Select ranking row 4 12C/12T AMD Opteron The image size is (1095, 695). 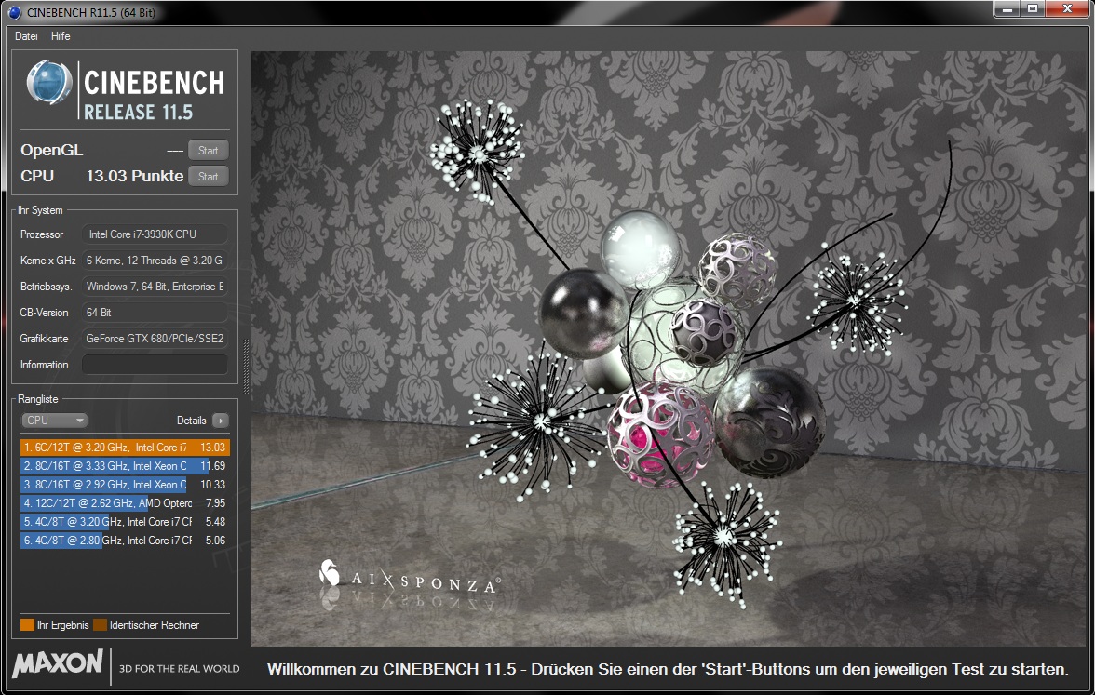[x=125, y=503]
